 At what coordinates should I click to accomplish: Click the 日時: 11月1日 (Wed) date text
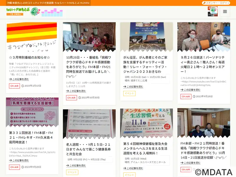coord(135,159)
